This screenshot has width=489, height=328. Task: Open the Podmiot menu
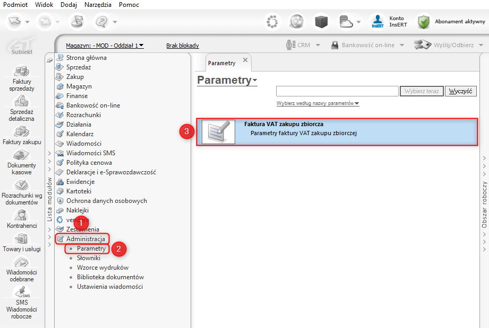(15, 5)
